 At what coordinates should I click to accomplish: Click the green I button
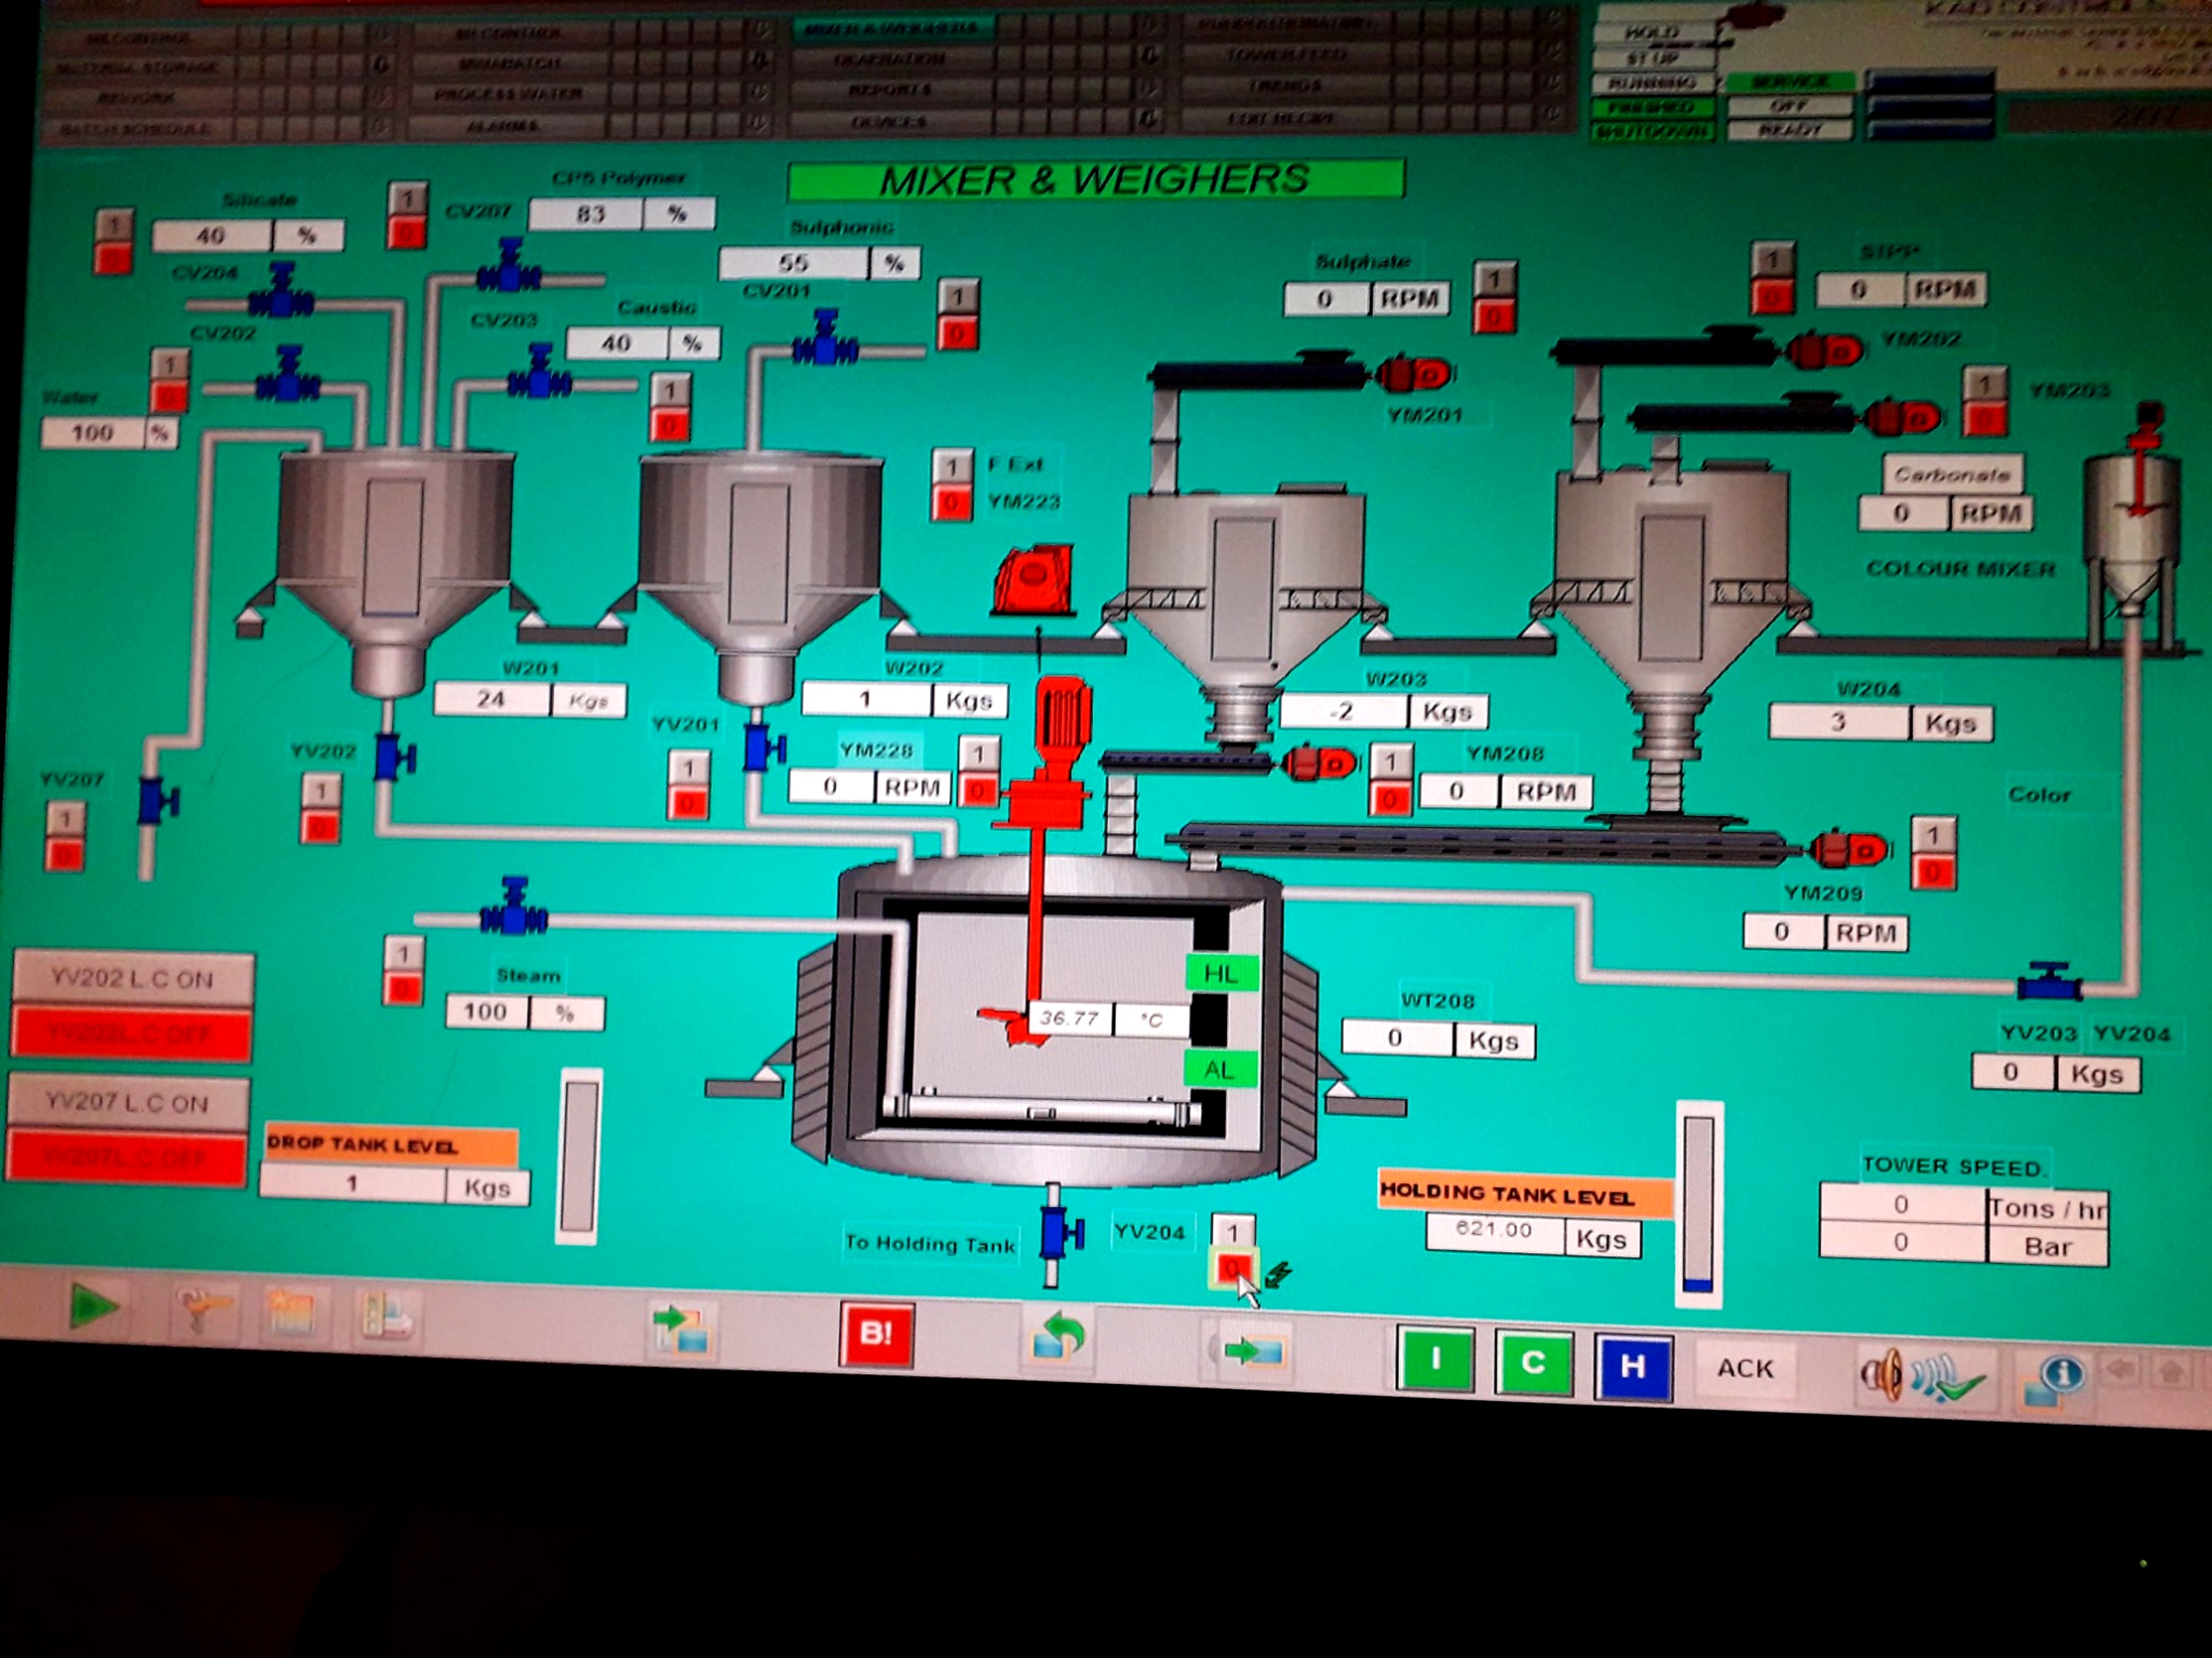[1436, 1359]
